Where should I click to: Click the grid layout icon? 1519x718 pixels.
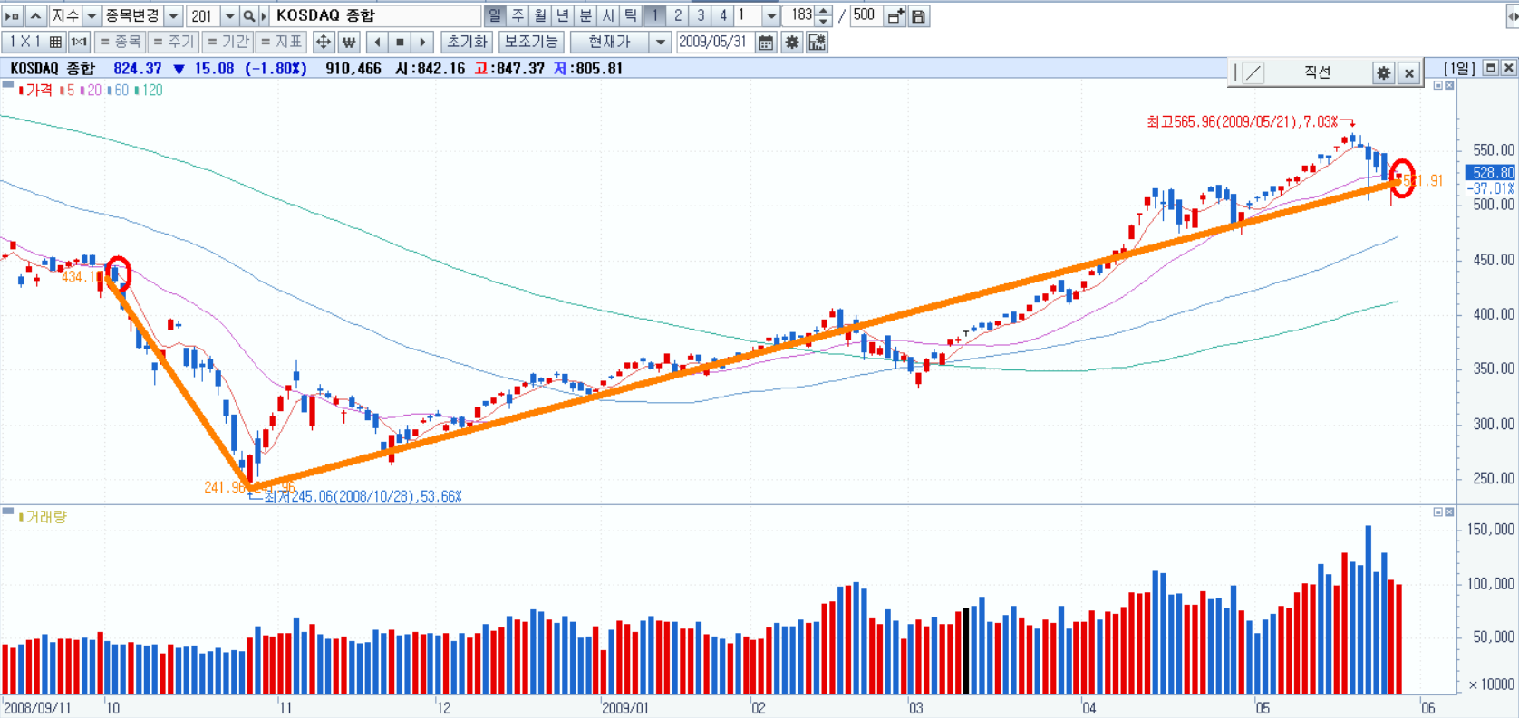coord(55,42)
